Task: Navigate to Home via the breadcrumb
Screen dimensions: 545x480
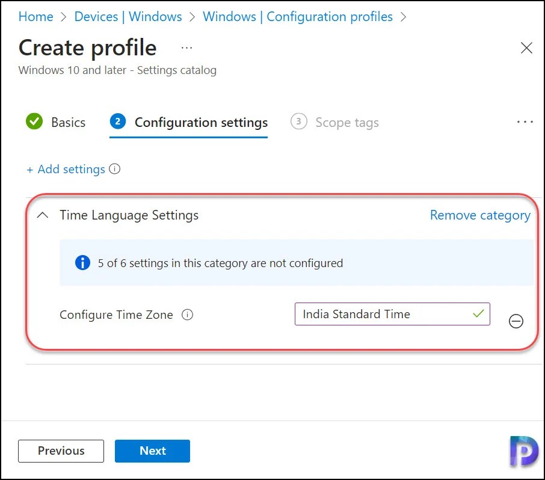Action: pyautogui.click(x=35, y=16)
